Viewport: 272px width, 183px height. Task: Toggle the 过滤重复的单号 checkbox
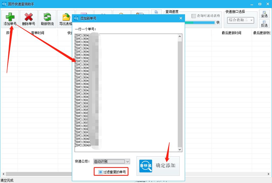pos(101,172)
